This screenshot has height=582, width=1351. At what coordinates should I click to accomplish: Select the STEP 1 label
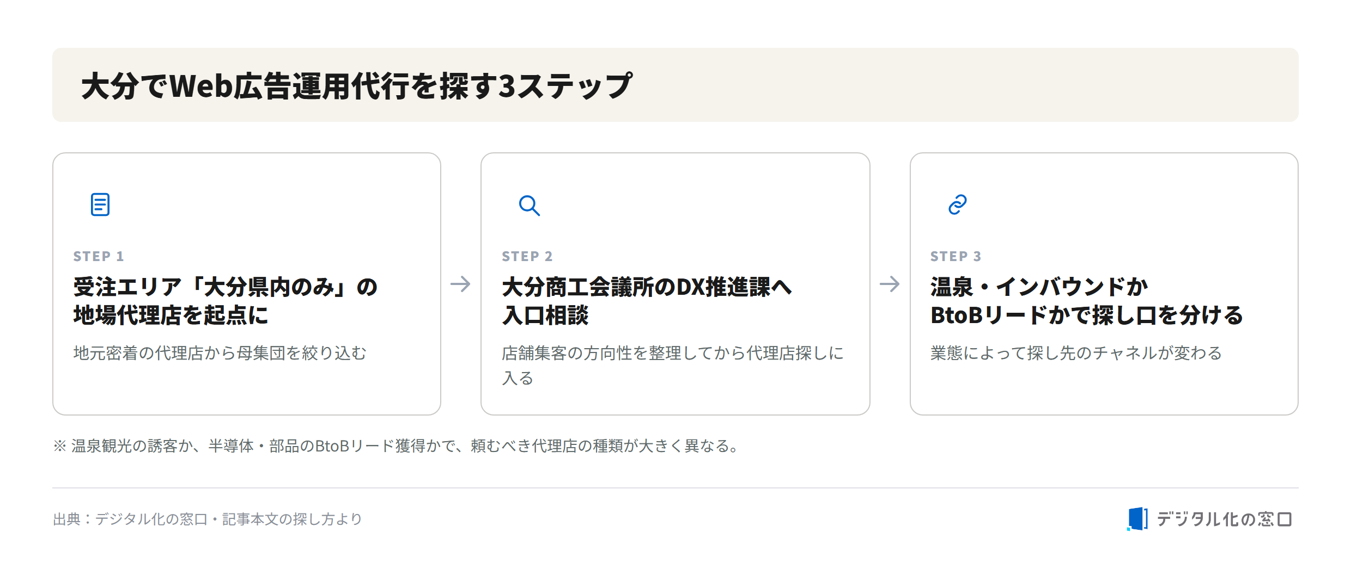click(x=99, y=256)
